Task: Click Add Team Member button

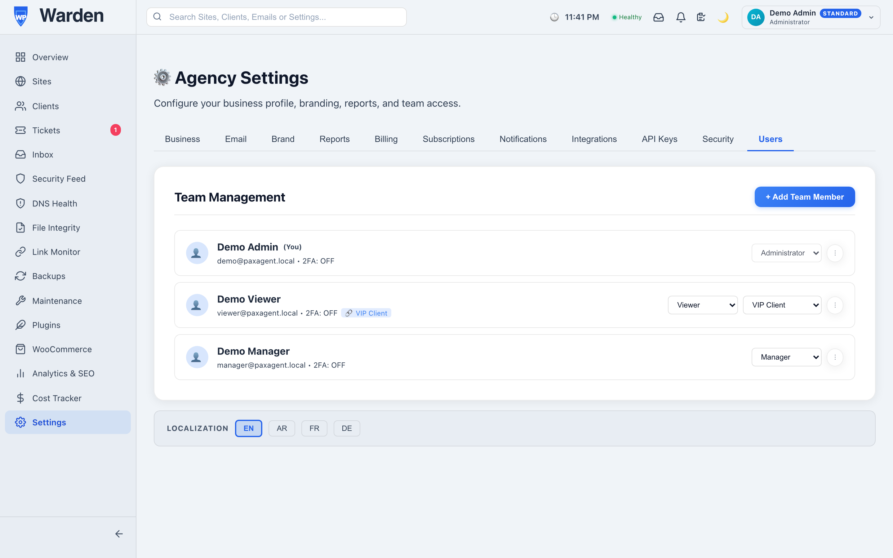Action: pos(804,197)
